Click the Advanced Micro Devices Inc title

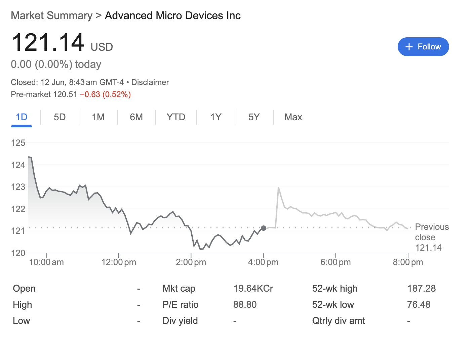(x=173, y=15)
